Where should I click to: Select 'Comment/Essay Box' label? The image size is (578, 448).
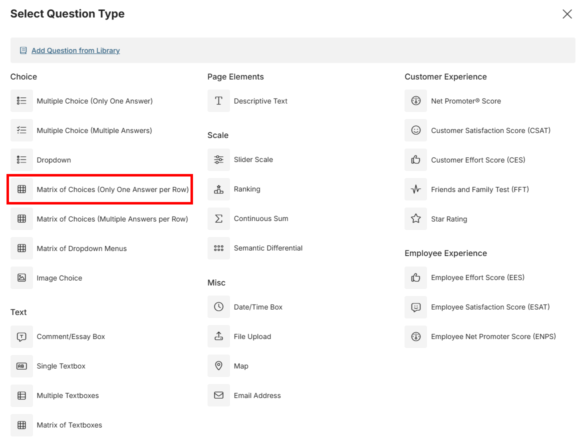pyautogui.click(x=71, y=336)
